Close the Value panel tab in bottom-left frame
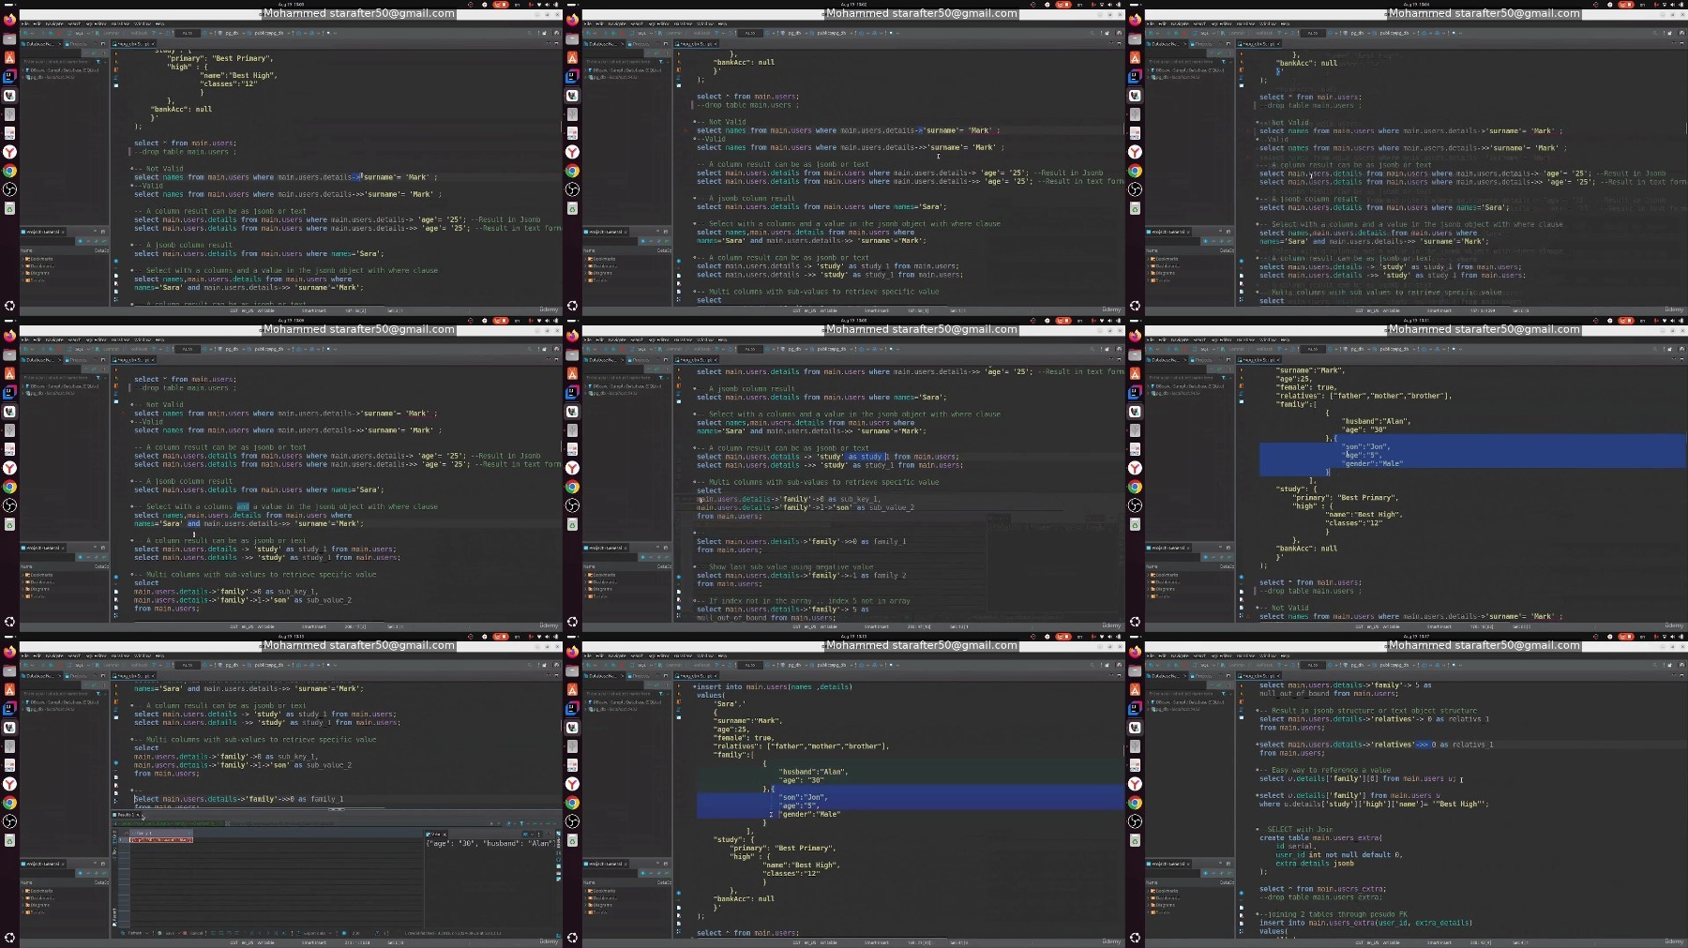The width and height of the screenshot is (1688, 948). click(445, 834)
